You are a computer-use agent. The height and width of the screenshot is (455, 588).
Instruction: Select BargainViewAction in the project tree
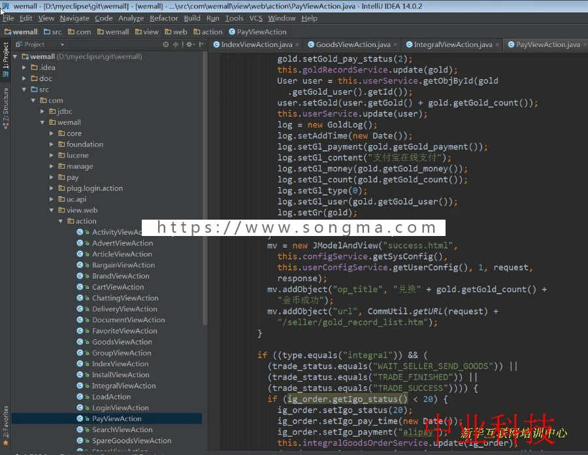(x=123, y=265)
